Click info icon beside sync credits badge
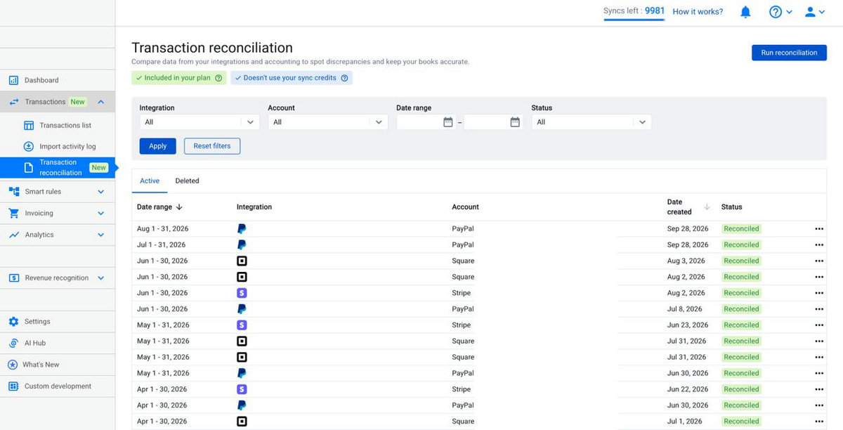Image resolution: width=843 pixels, height=430 pixels. point(344,78)
